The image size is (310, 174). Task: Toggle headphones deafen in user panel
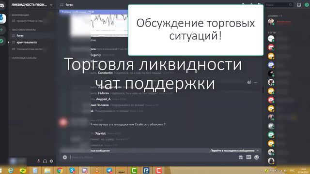pyautogui.click(x=45, y=161)
